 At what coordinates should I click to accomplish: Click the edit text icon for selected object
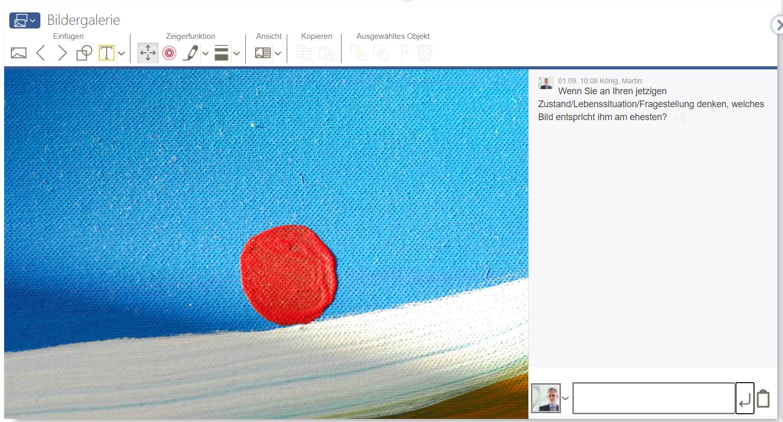click(403, 53)
